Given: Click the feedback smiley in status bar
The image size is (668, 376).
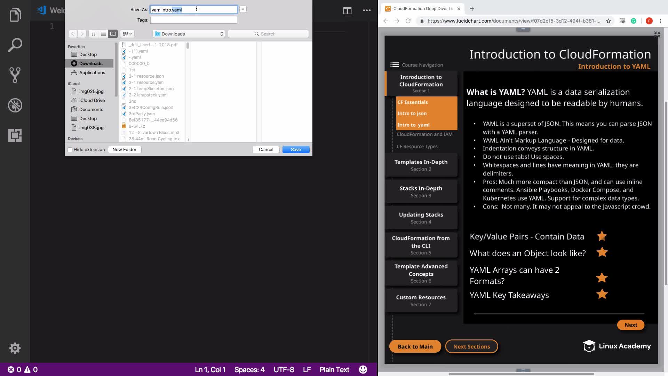Looking at the screenshot, I should pos(363,369).
